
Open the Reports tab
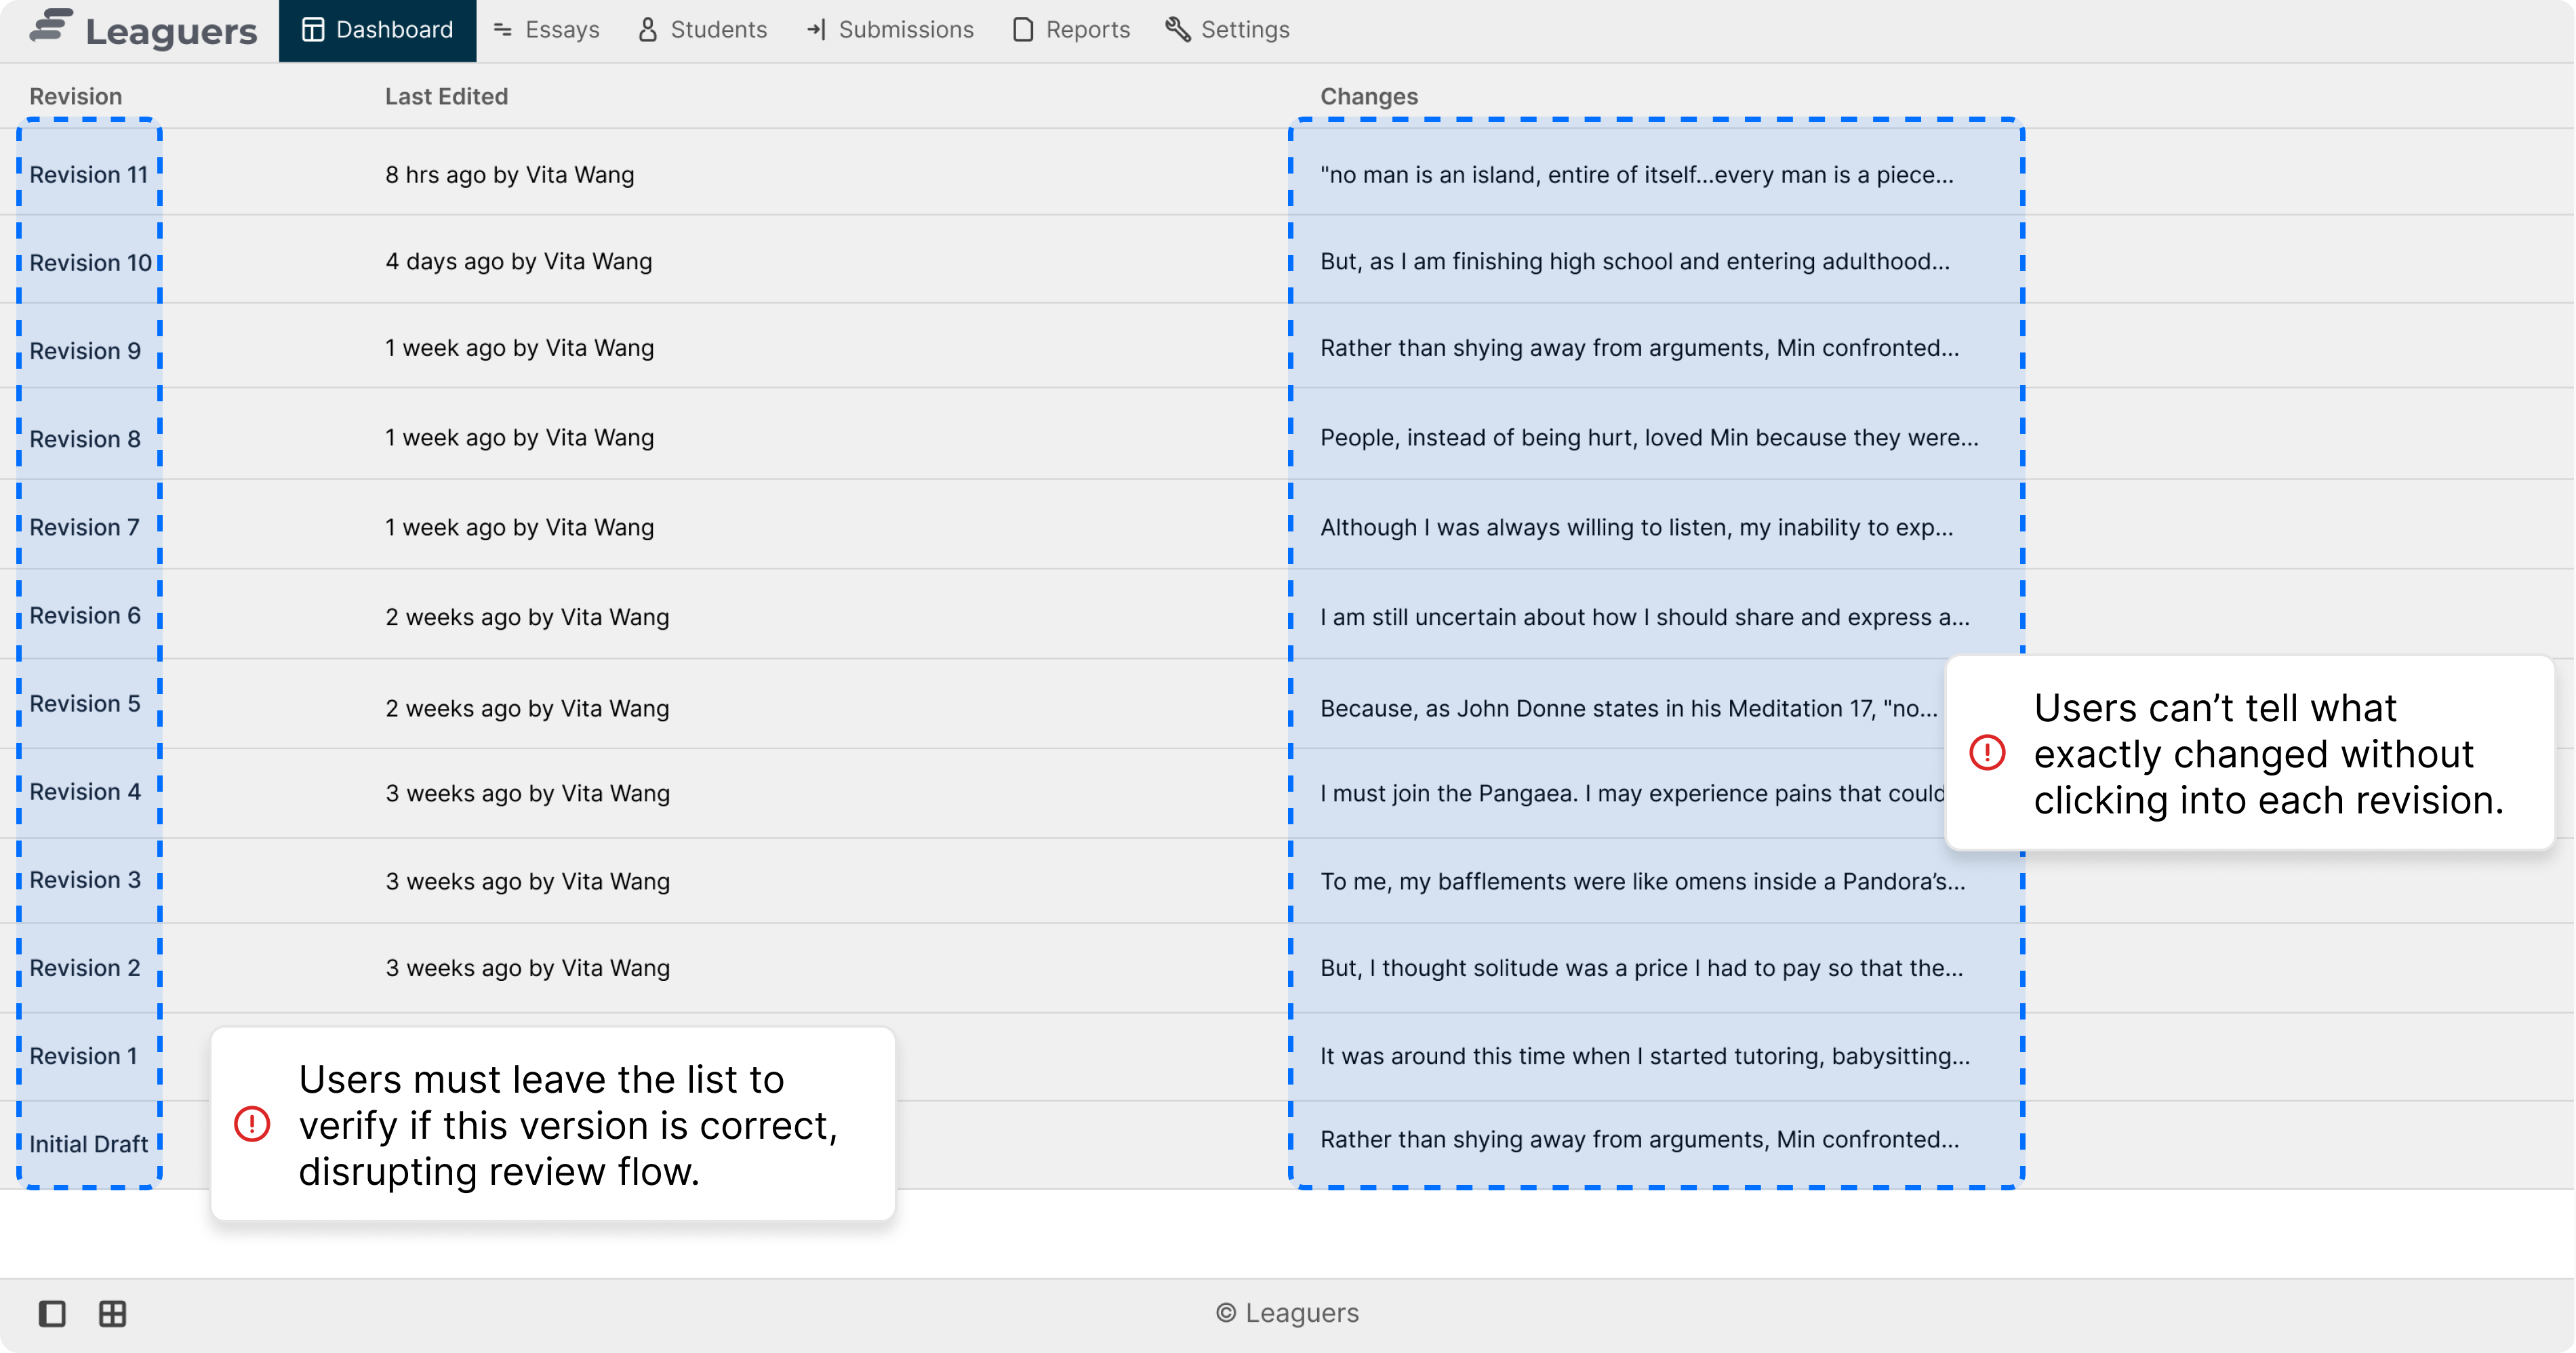tap(1070, 30)
